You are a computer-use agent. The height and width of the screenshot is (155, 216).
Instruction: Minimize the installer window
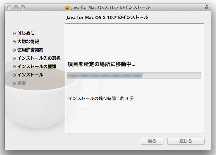(16, 7)
